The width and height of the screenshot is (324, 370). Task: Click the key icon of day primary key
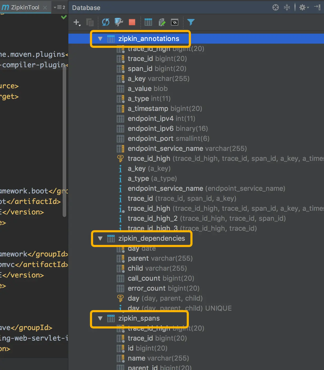pos(120,298)
